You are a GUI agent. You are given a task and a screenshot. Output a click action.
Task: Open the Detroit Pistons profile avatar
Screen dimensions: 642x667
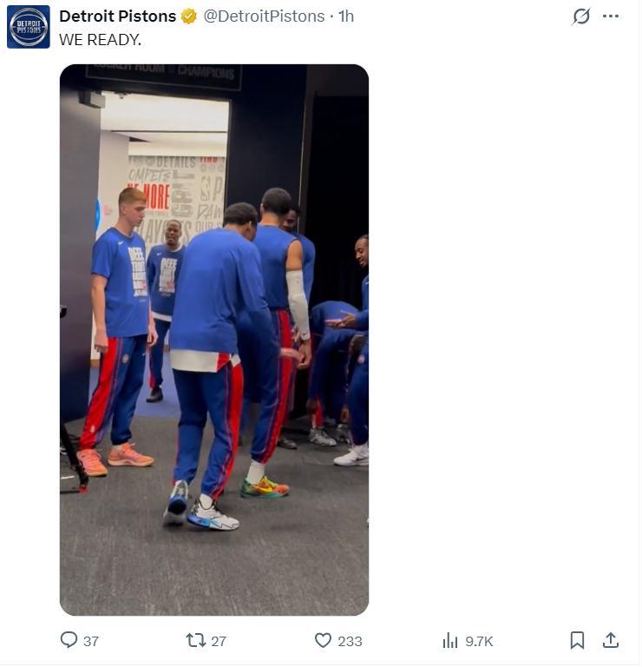click(29, 27)
